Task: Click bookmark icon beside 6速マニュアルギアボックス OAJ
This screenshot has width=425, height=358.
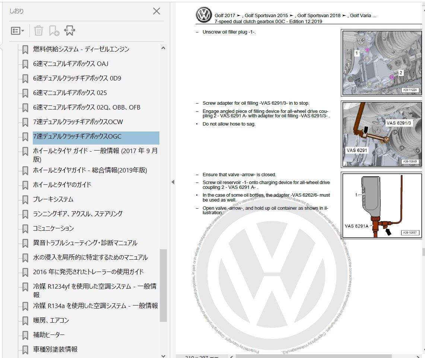Action: point(25,64)
